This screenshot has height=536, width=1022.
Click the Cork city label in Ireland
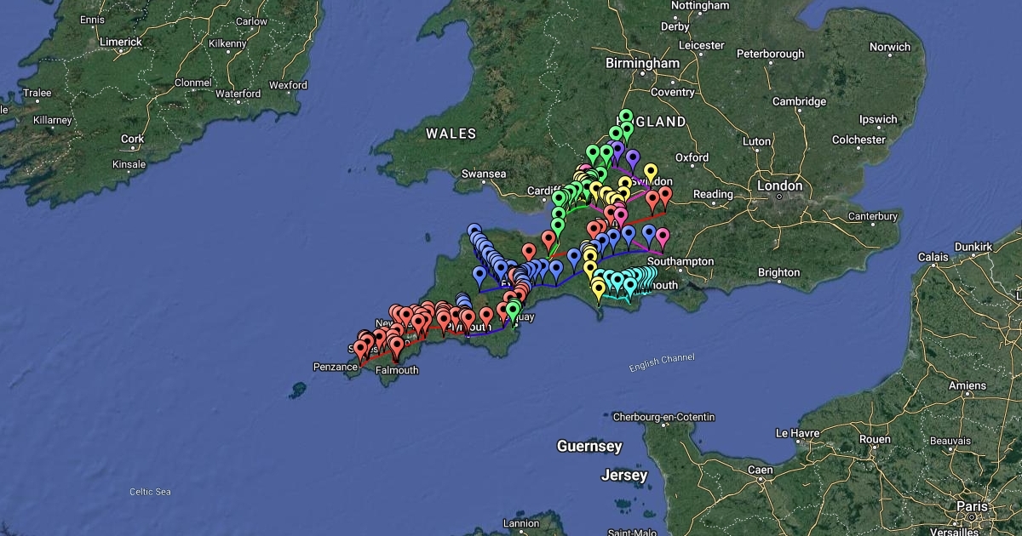[132, 139]
